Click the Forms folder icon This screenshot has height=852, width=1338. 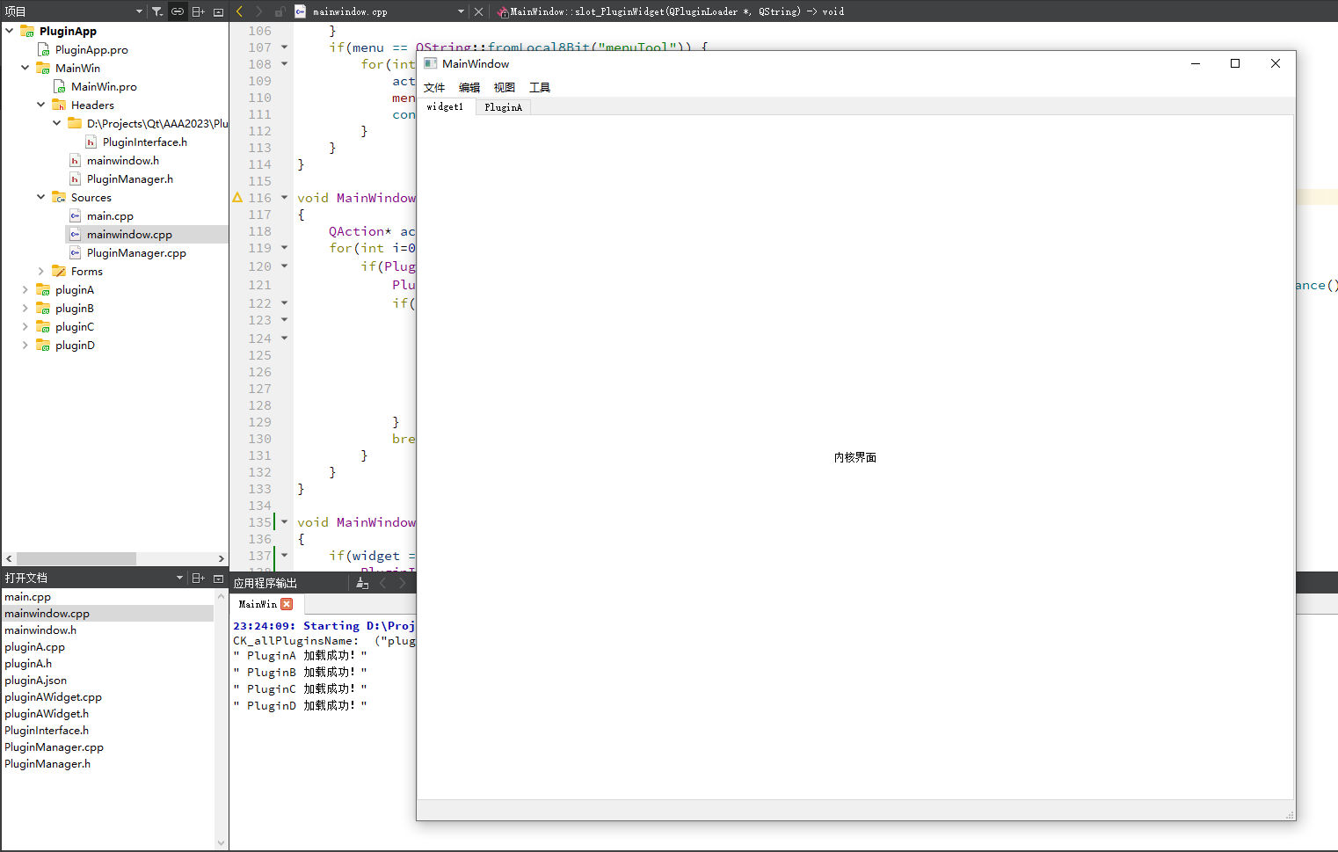click(59, 271)
